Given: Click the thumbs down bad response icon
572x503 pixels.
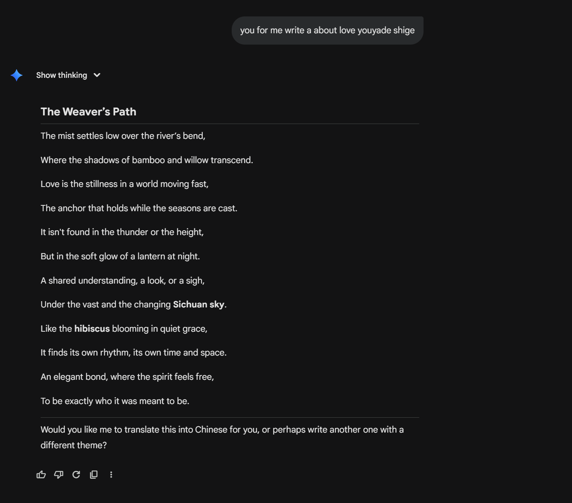Looking at the screenshot, I should tap(59, 474).
